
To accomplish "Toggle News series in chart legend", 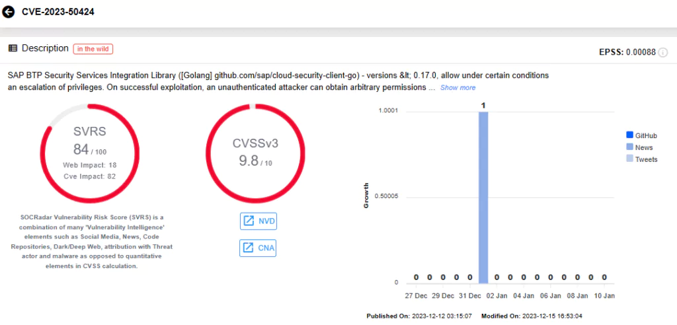I will coord(639,147).
